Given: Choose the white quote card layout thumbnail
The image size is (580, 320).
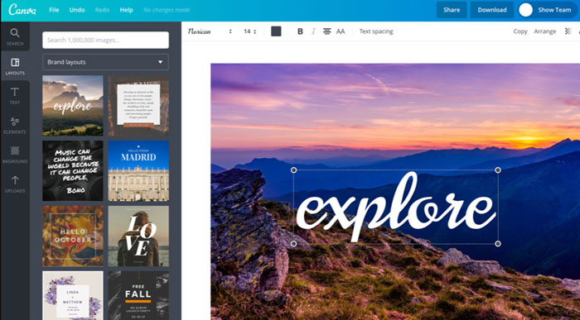Looking at the screenshot, I should coord(138,106).
